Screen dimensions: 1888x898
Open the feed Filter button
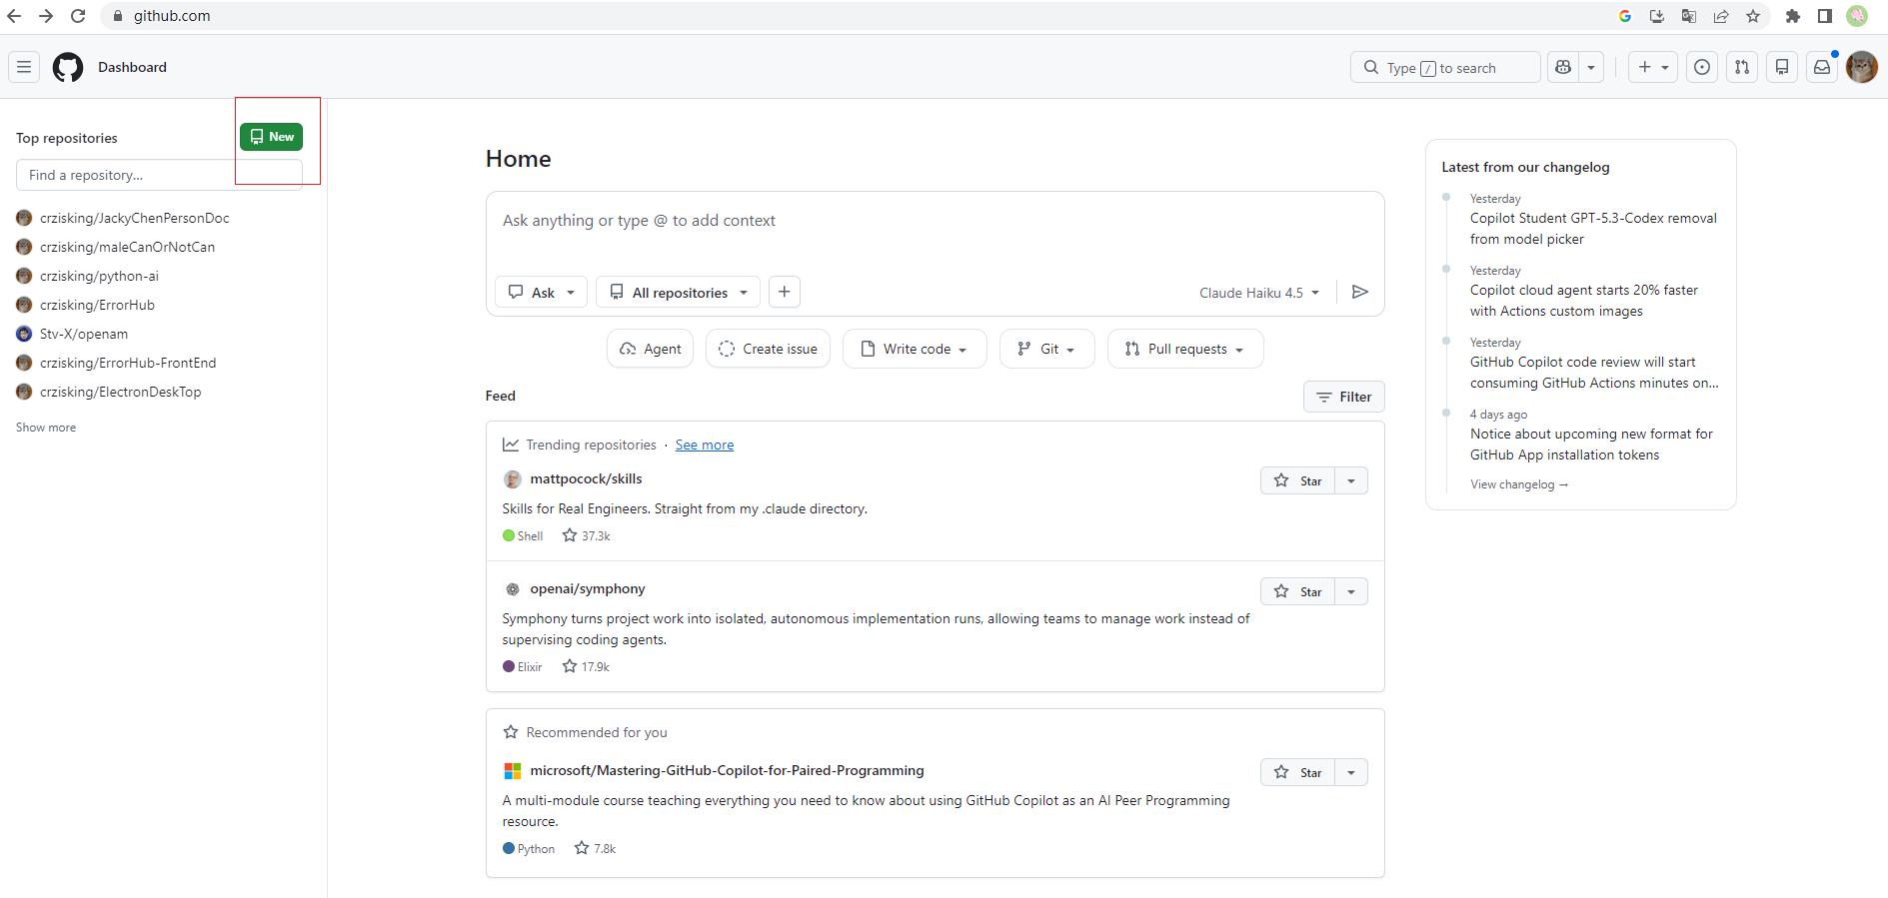pos(1343,397)
